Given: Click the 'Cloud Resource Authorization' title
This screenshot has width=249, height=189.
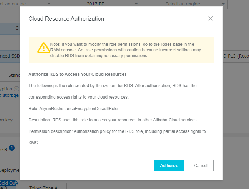Looking at the screenshot, I should tap(66, 19).
